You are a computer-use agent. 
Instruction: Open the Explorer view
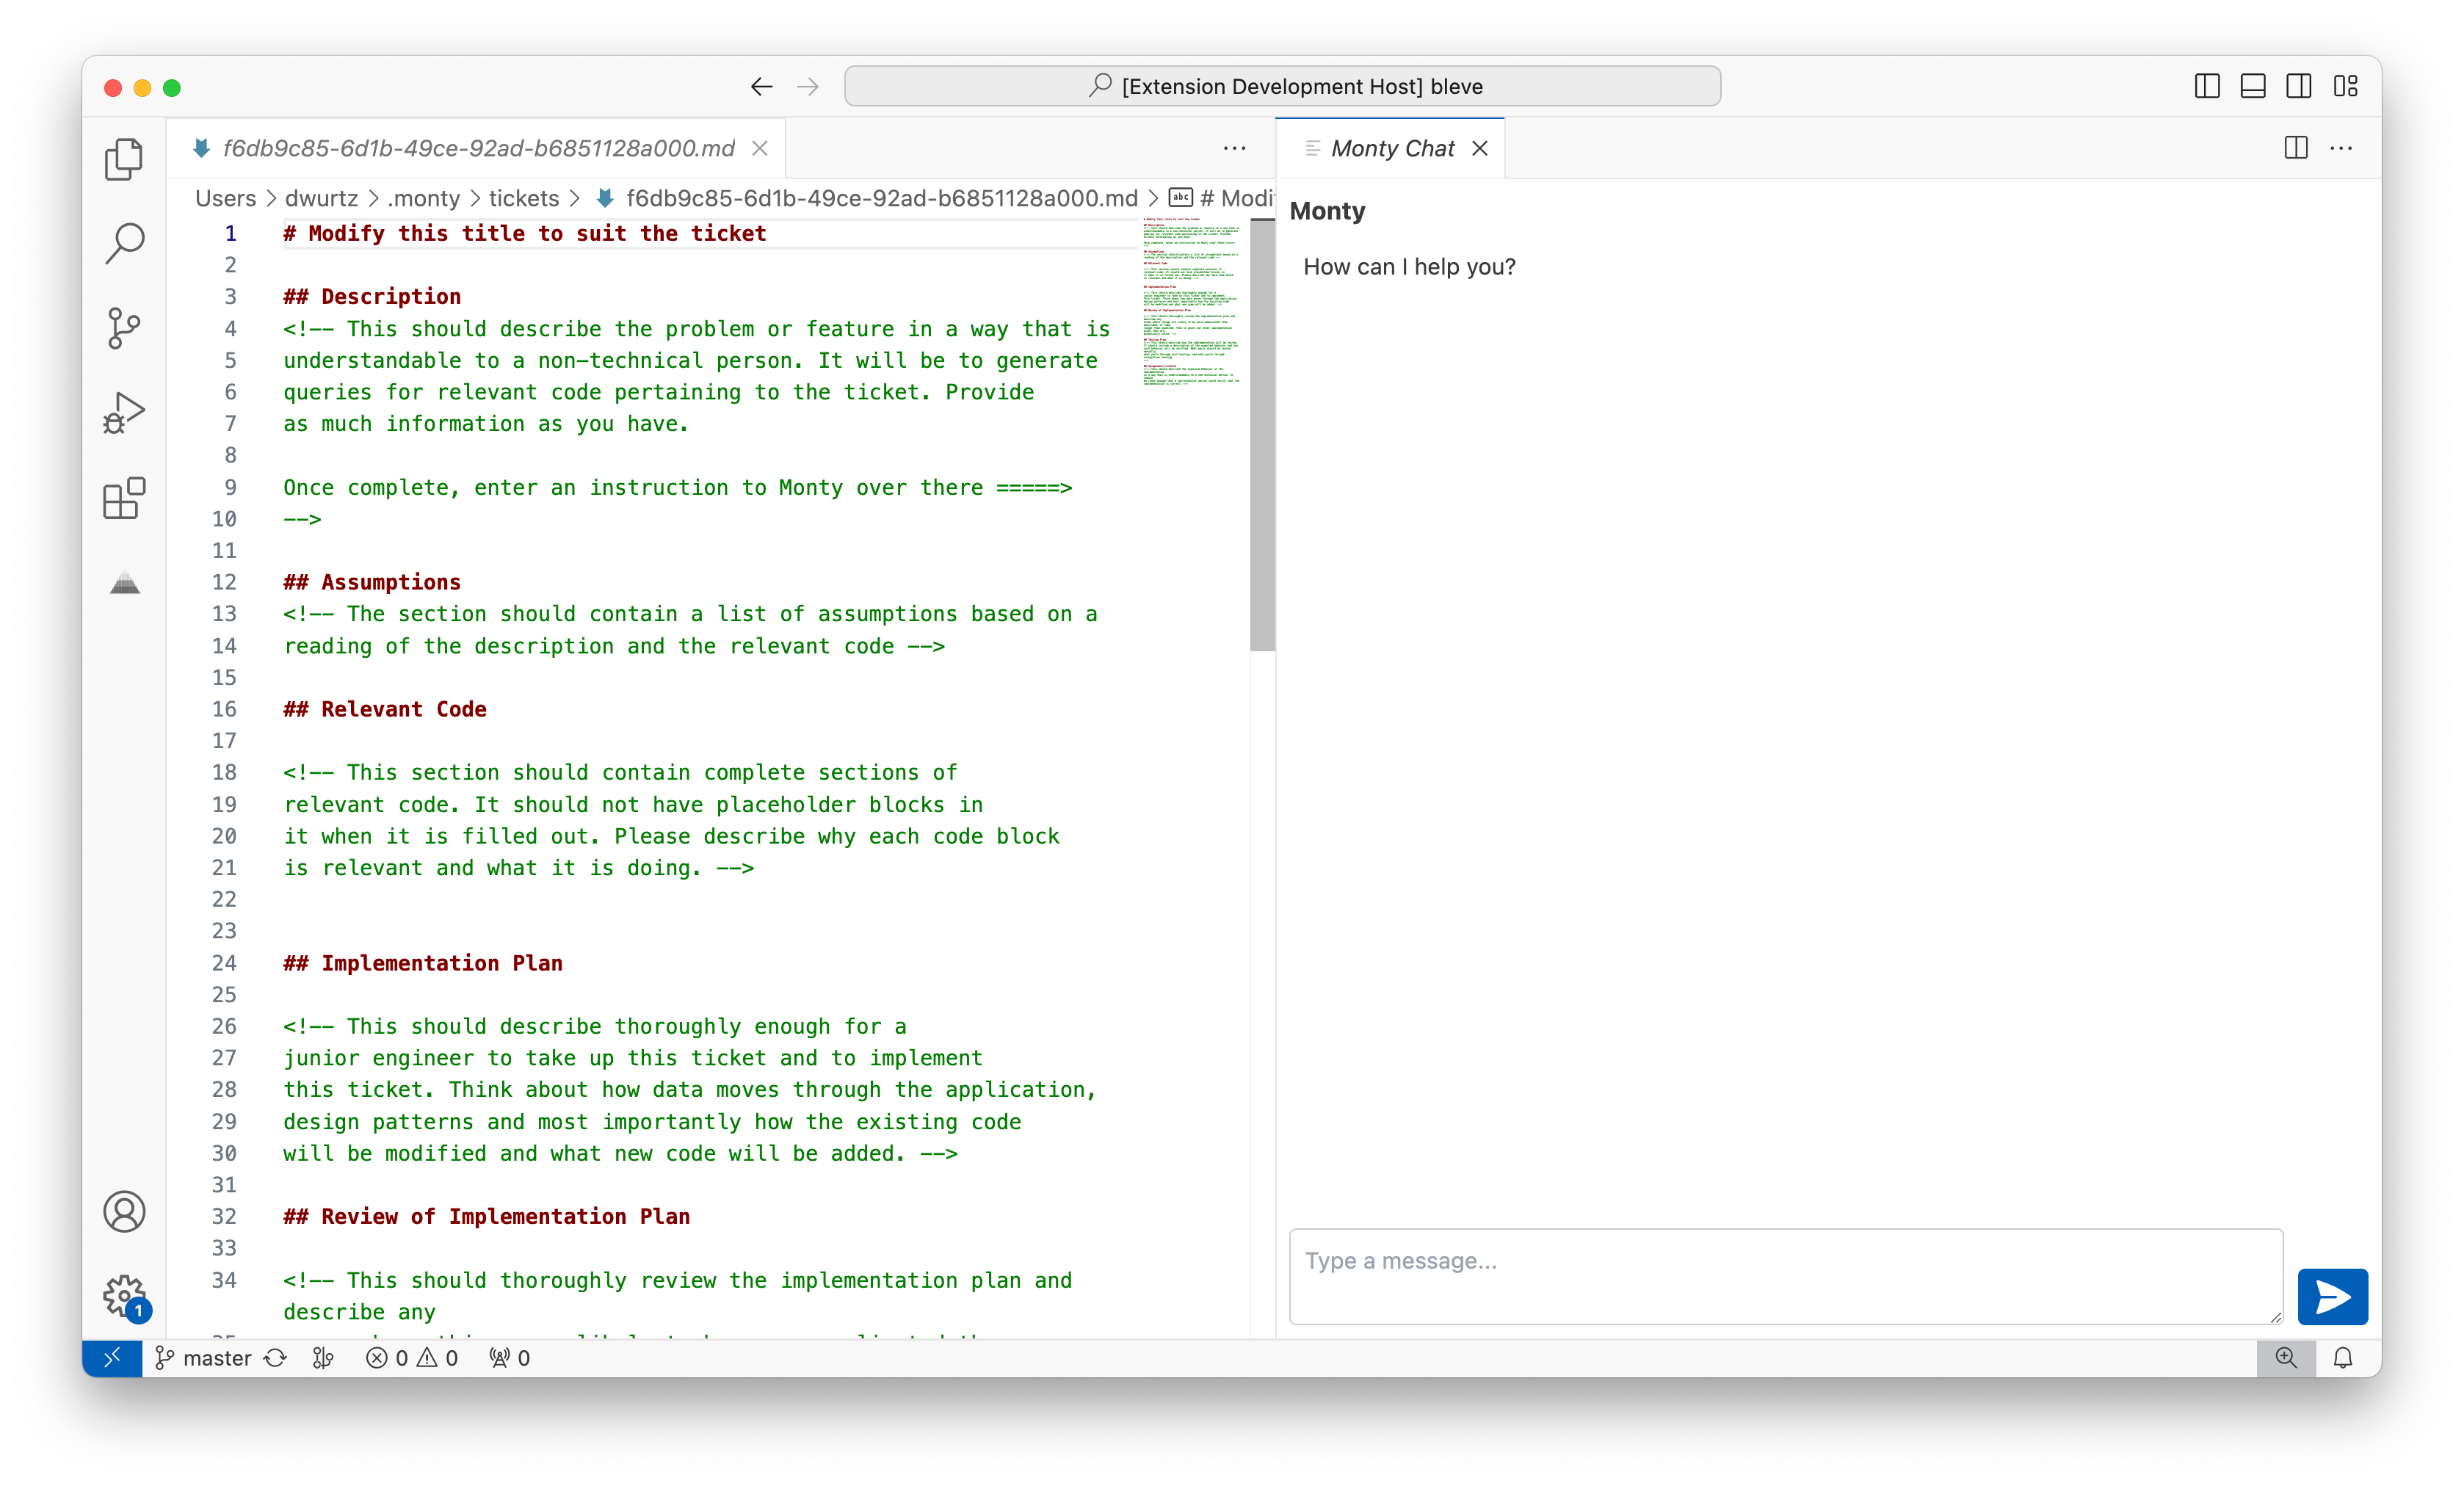click(x=124, y=158)
